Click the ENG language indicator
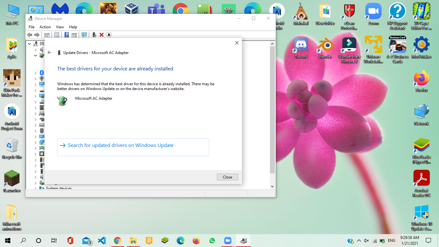 click(x=391, y=241)
